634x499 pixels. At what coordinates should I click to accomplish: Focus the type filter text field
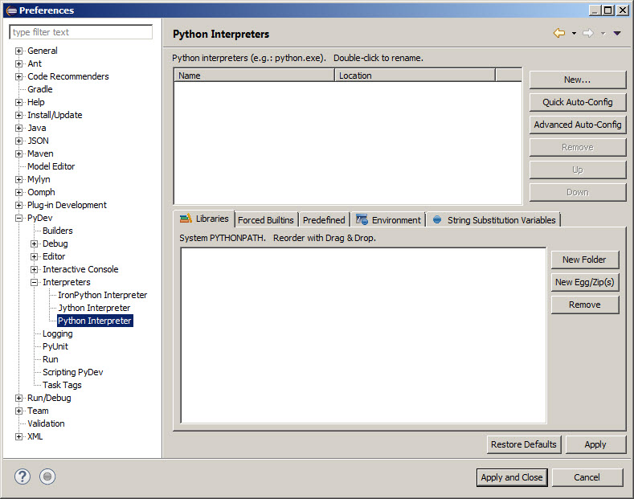81,32
